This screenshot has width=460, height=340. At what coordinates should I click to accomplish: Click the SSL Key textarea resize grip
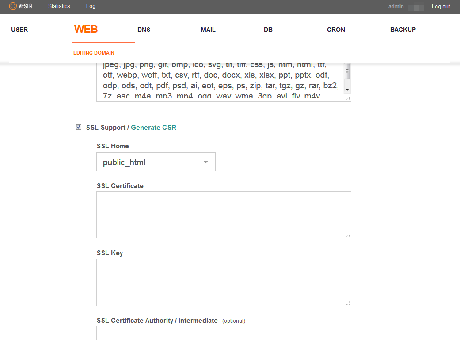pos(348,303)
